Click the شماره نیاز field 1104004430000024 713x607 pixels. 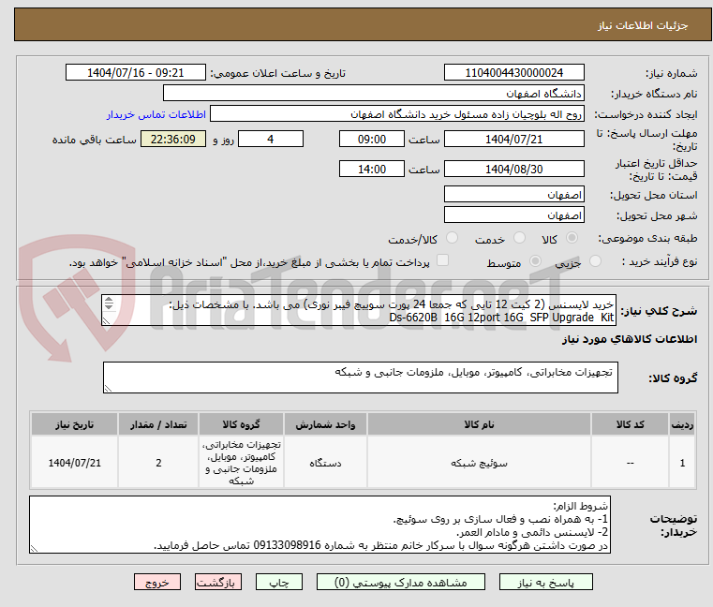tap(513, 73)
